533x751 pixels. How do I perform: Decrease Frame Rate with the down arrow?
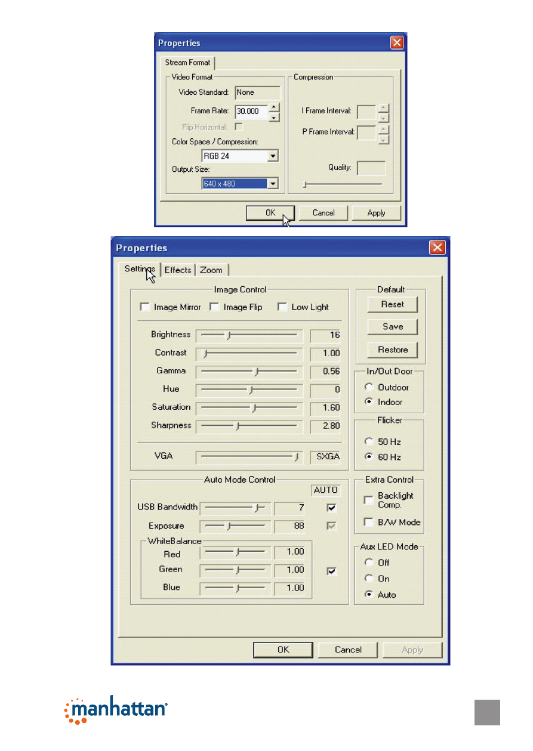(273, 117)
